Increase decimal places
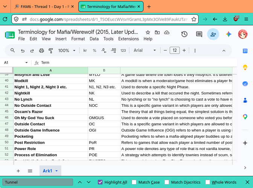The image size is (253, 188). pyautogui.click(x=113, y=51)
